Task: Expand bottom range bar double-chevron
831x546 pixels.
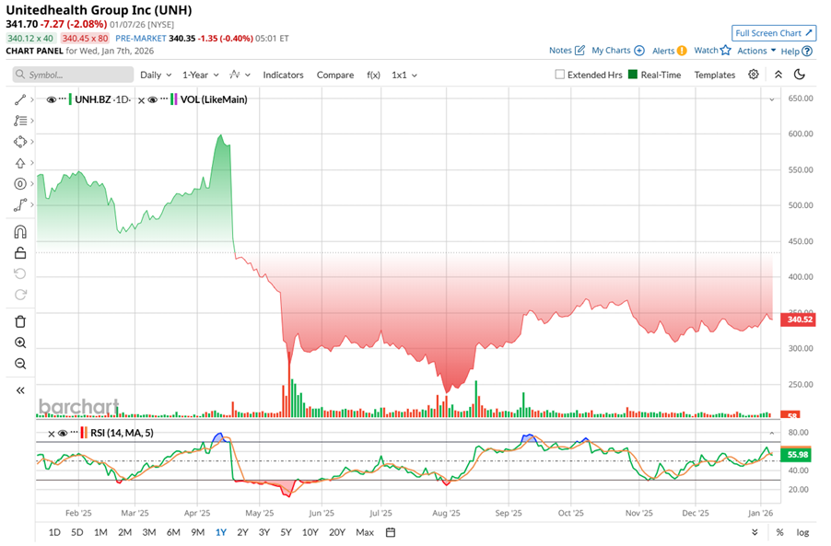Action: 755,532
